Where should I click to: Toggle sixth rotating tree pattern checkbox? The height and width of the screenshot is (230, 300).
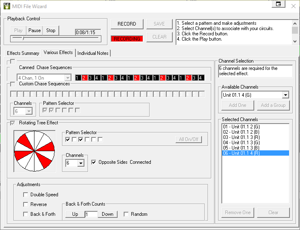(100, 139)
